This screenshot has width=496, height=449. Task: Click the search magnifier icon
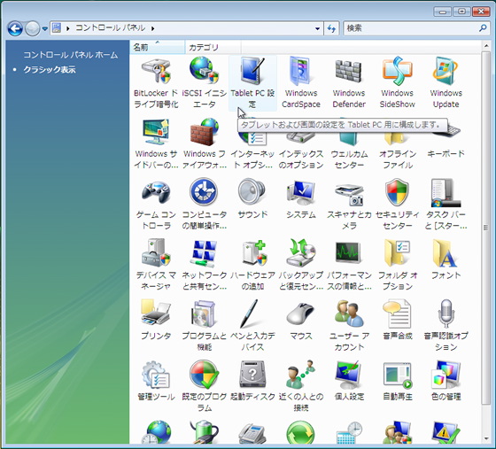pyautogui.click(x=483, y=28)
